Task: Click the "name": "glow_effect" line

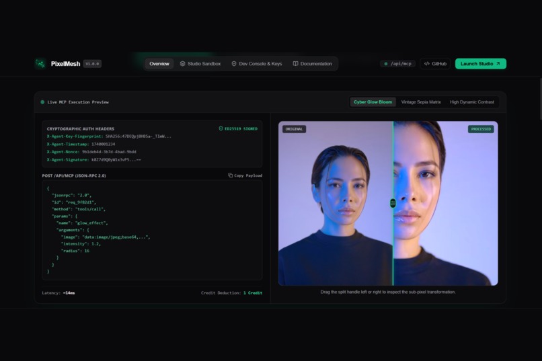Action: [x=82, y=223]
